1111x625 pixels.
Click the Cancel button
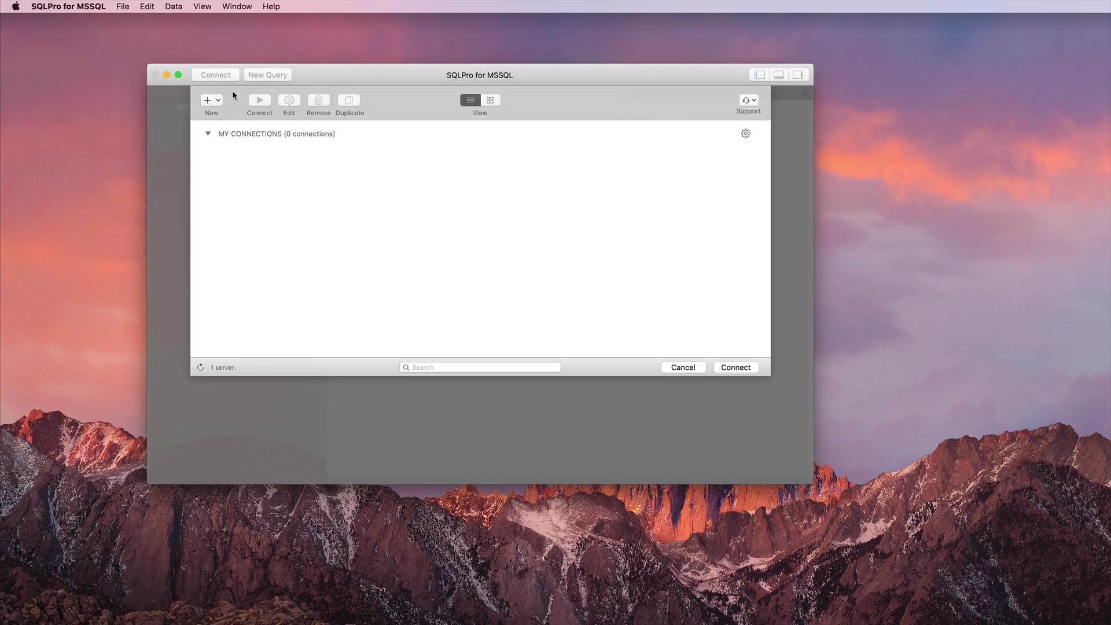[683, 367]
